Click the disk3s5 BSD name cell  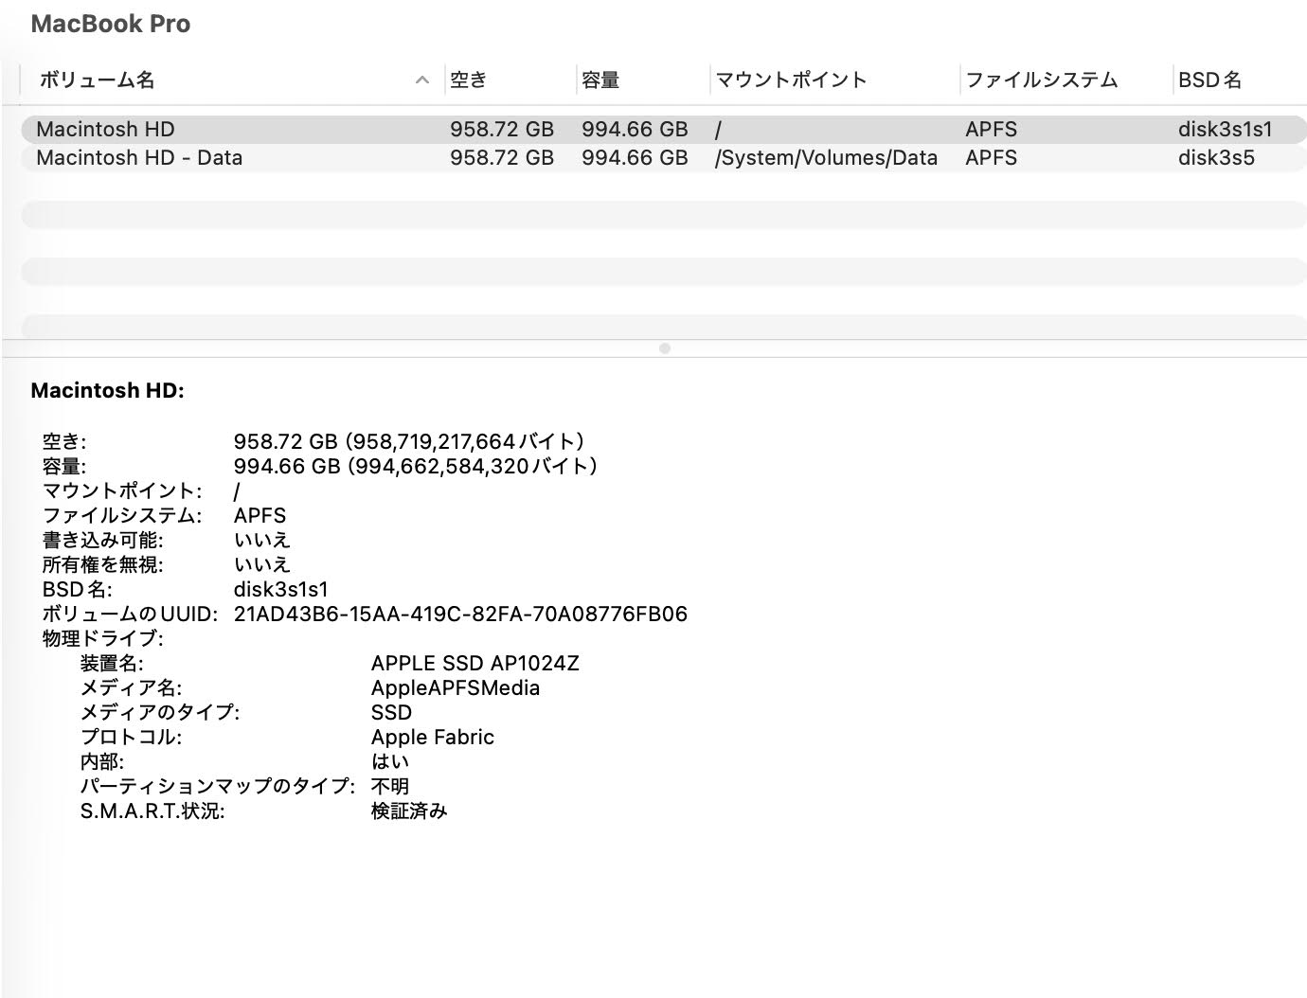tap(1216, 157)
